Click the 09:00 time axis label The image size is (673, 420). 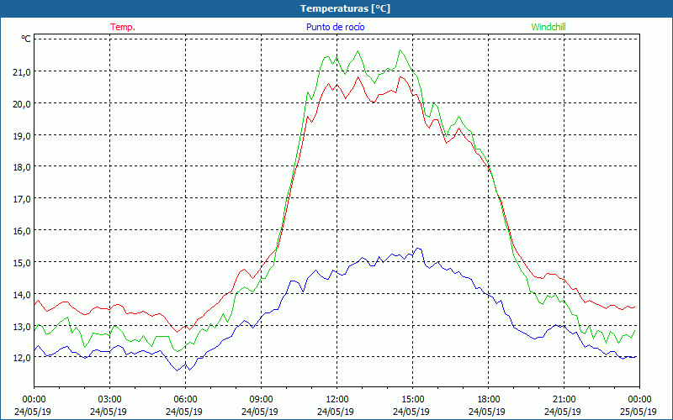pyautogui.click(x=261, y=400)
